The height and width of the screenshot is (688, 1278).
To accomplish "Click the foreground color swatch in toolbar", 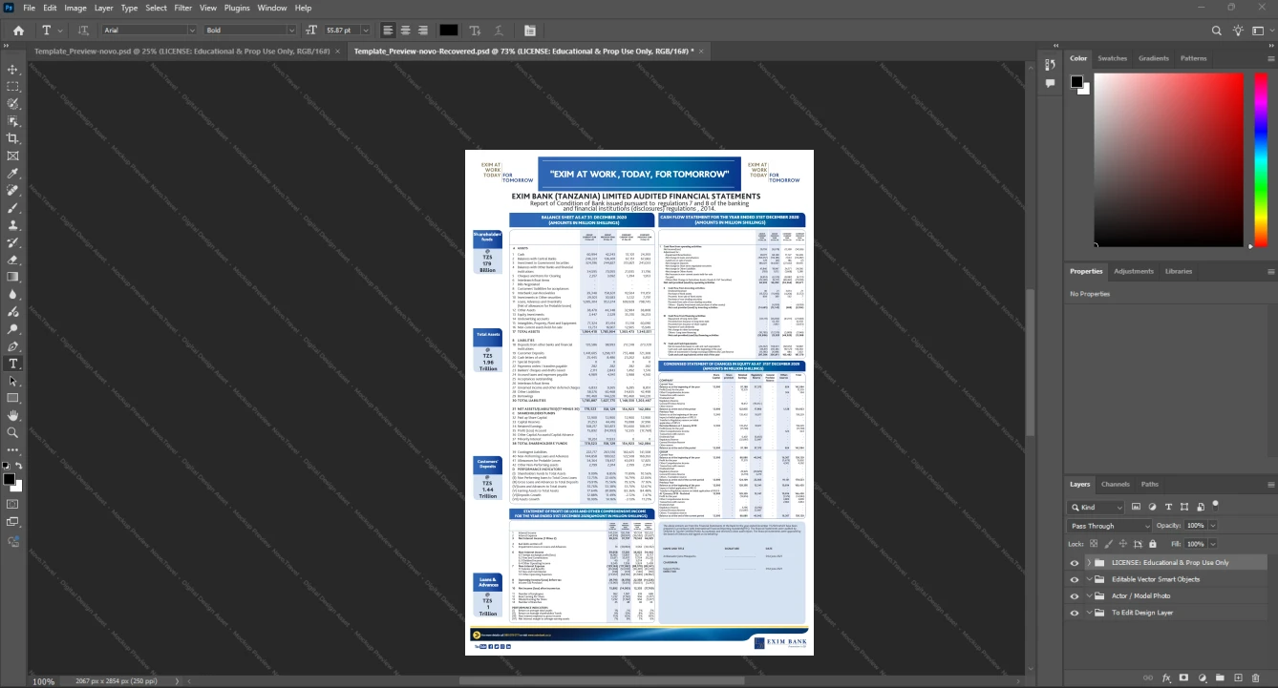I will (x=9, y=479).
